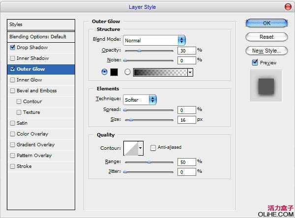The image size is (295, 218).
Task: Click the New Style button
Action: pos(266,51)
